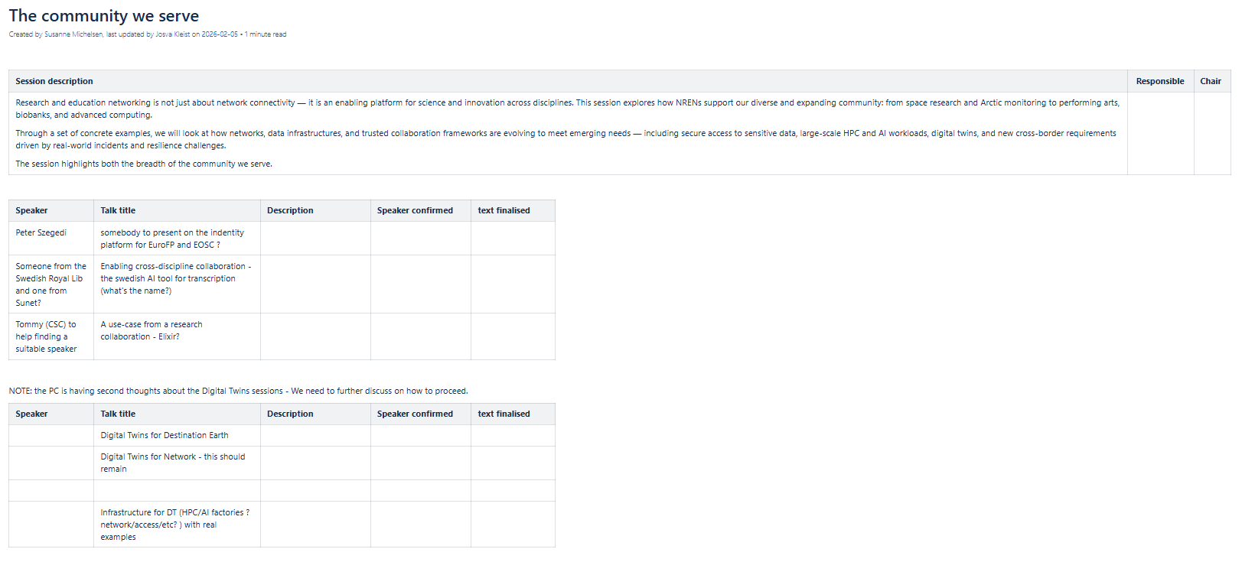Click the paragraph beginning 'Through a set of concrete examples'

tap(566, 139)
